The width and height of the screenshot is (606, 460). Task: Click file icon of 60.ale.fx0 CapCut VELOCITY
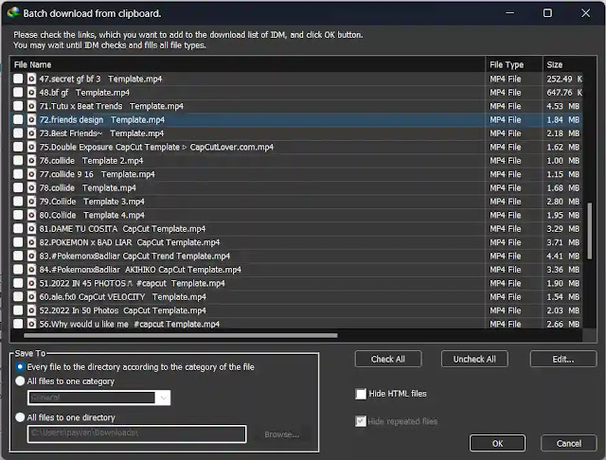click(31, 296)
